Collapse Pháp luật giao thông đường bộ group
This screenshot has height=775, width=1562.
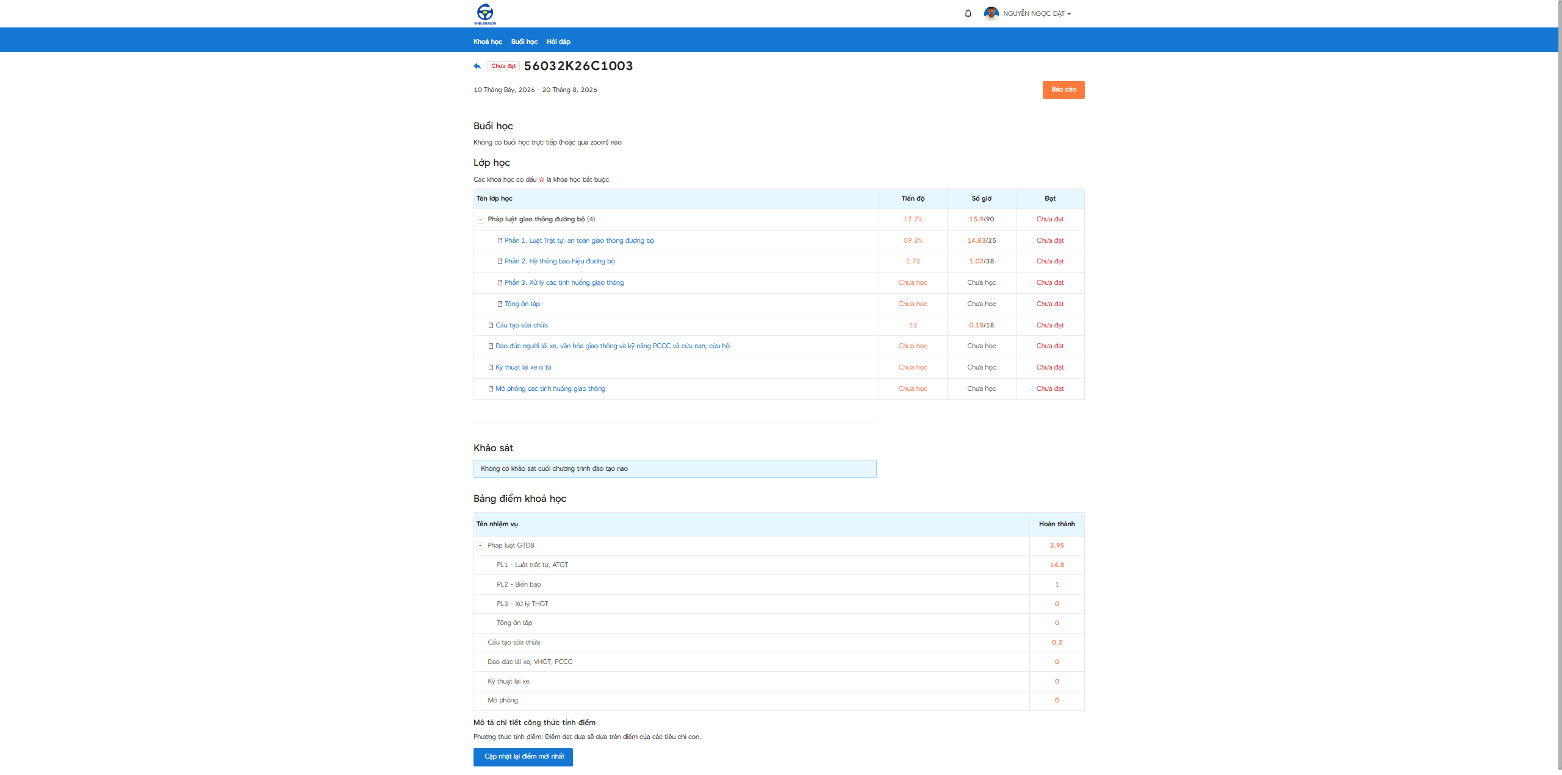click(x=480, y=220)
